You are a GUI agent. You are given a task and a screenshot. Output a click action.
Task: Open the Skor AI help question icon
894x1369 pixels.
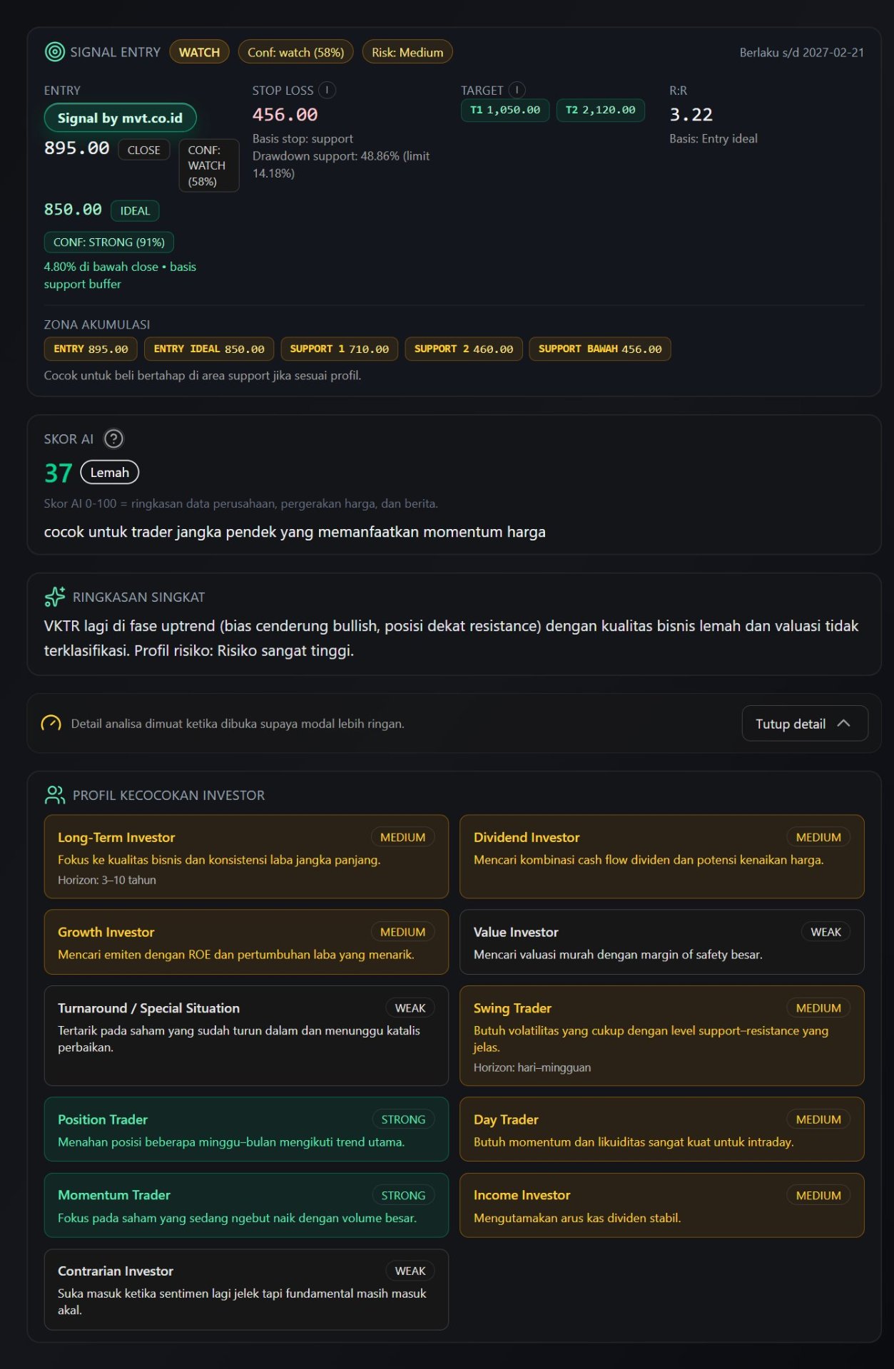click(x=113, y=439)
